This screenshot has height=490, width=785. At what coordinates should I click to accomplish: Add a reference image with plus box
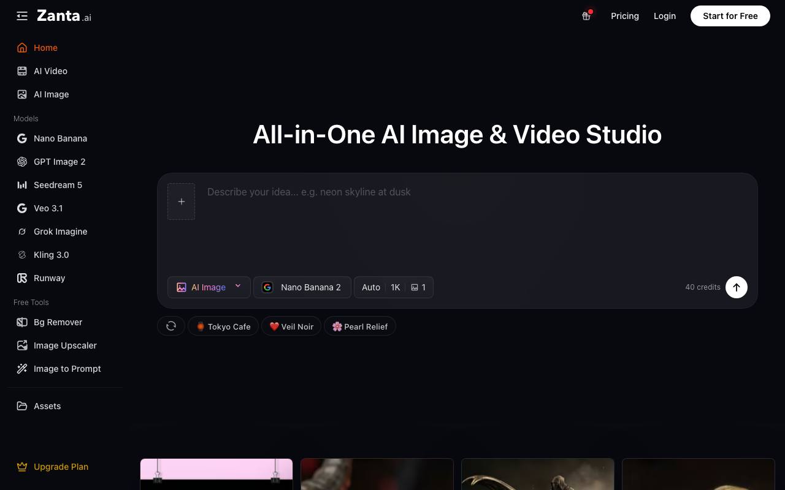[x=182, y=202]
